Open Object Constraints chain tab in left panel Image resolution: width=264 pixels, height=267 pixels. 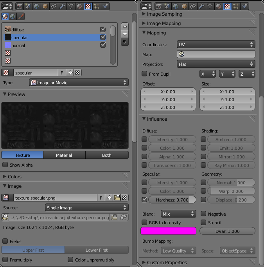tap(54, 7)
